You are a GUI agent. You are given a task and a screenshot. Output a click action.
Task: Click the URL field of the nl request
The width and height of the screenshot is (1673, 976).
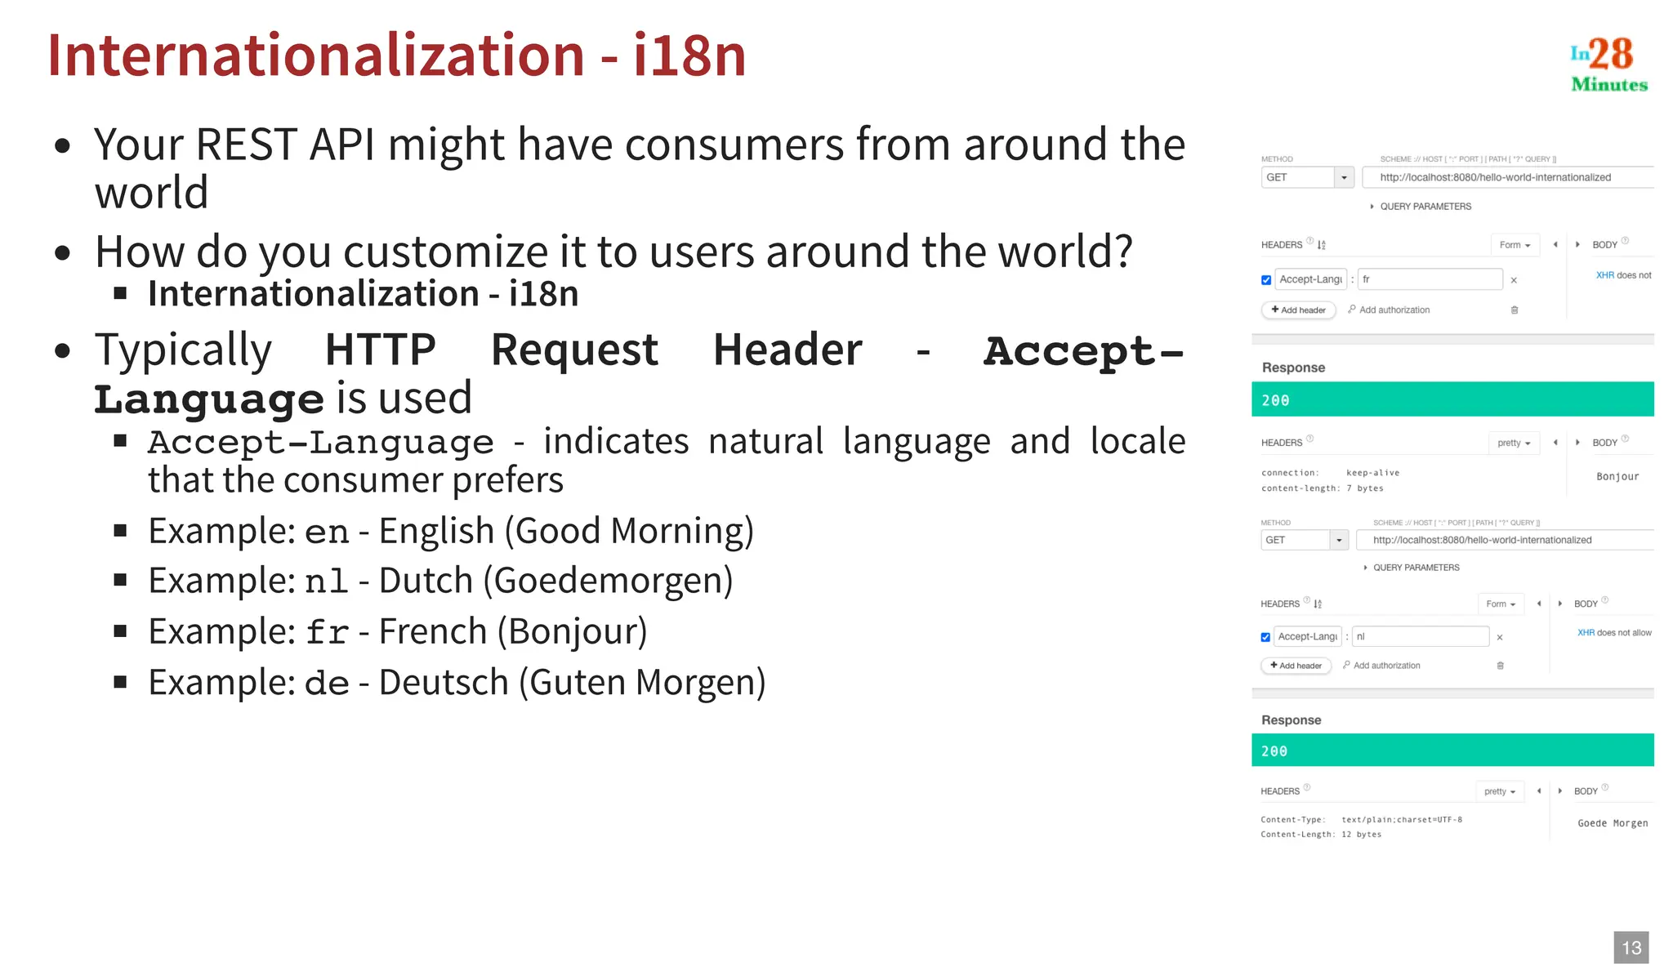tap(1505, 540)
